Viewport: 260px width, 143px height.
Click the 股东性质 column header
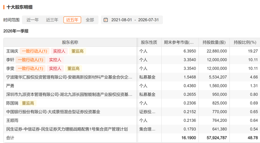[149, 42]
